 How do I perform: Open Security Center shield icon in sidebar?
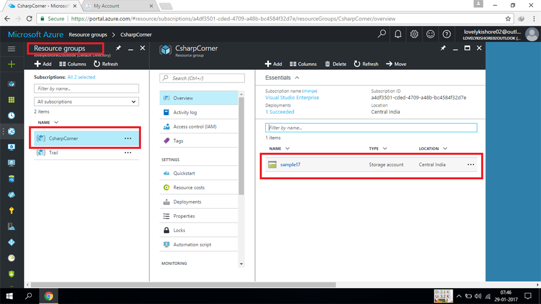tap(12, 274)
